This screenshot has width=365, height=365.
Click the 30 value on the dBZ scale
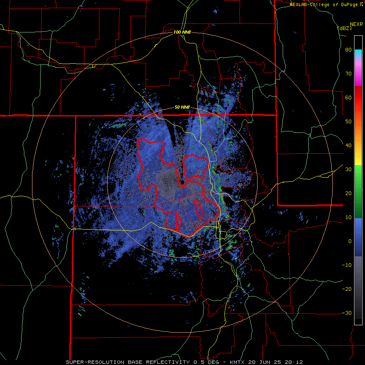pyautogui.click(x=348, y=170)
